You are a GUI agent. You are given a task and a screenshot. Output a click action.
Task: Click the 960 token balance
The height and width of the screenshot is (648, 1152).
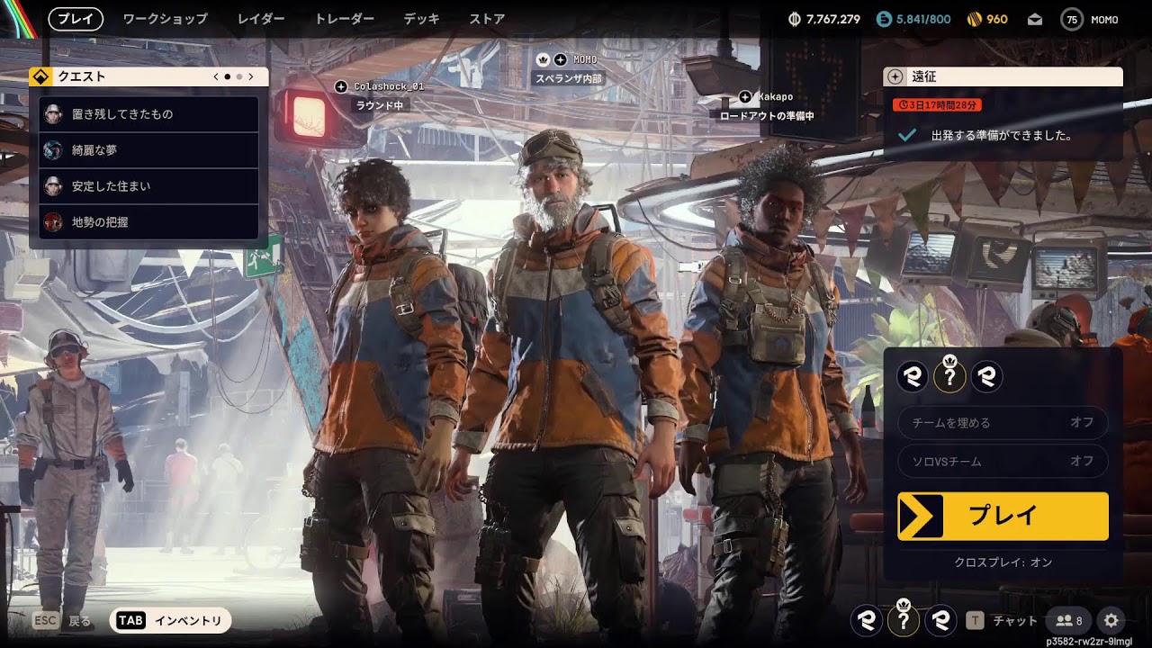(x=997, y=19)
